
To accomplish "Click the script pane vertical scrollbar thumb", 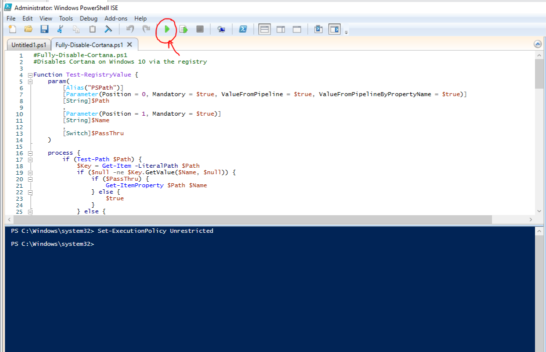I will pos(539,74).
